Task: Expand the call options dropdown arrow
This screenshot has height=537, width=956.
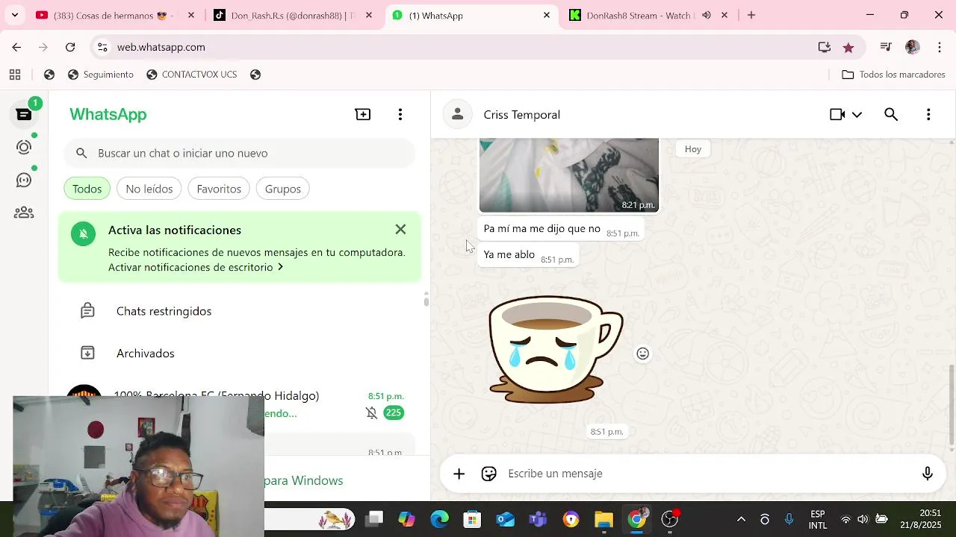Action: point(857,114)
